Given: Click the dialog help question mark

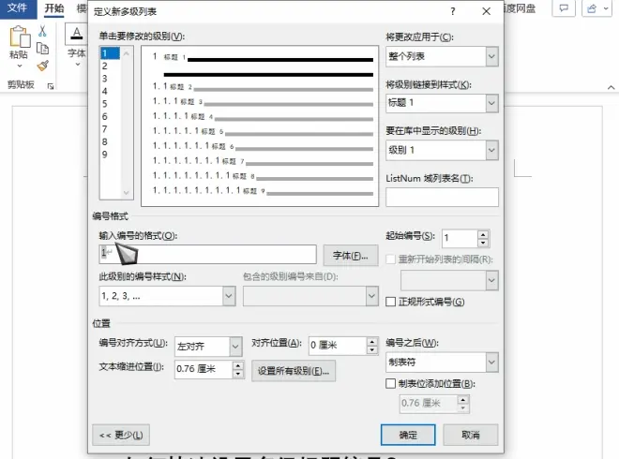Looking at the screenshot, I should 453,11.
